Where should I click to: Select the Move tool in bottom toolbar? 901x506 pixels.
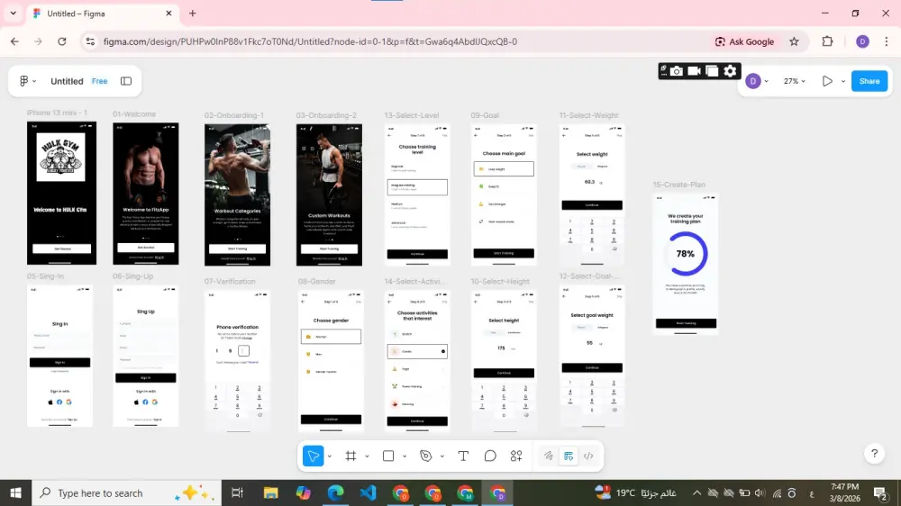click(x=314, y=456)
